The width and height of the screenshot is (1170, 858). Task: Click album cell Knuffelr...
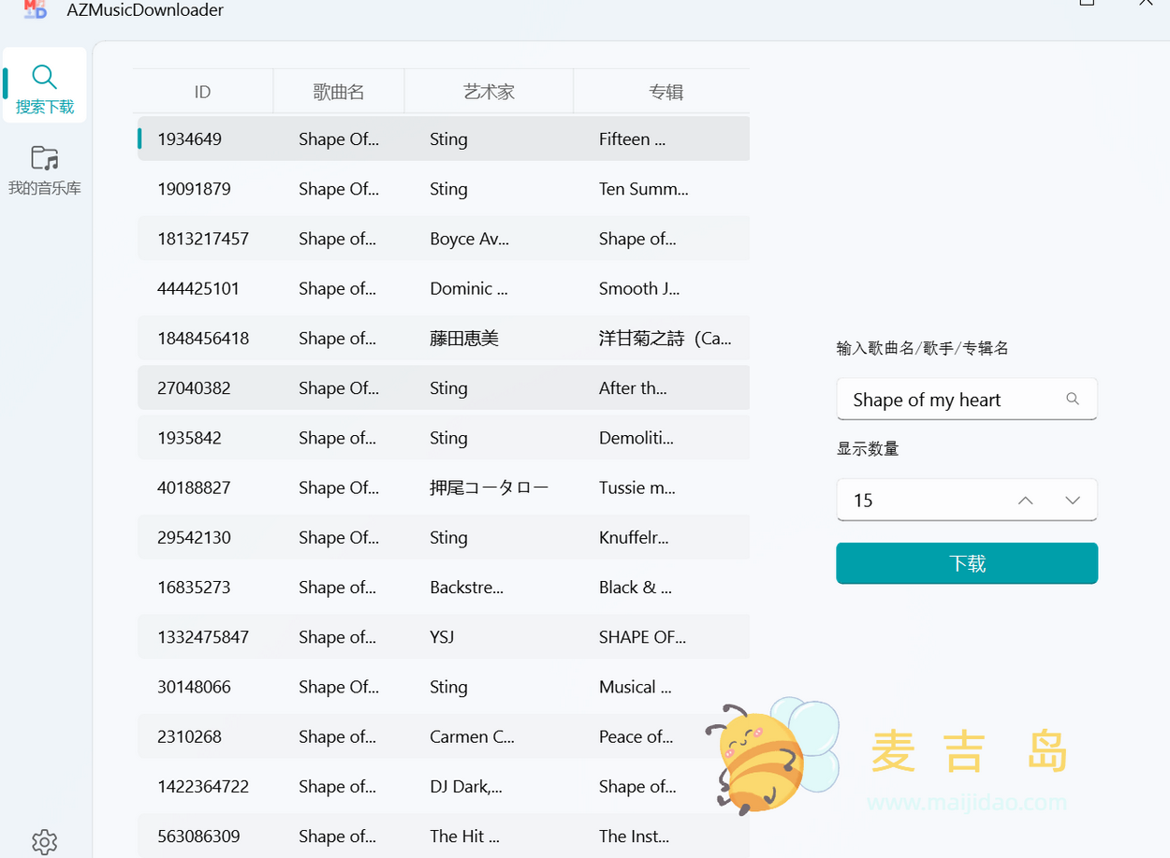click(x=634, y=537)
